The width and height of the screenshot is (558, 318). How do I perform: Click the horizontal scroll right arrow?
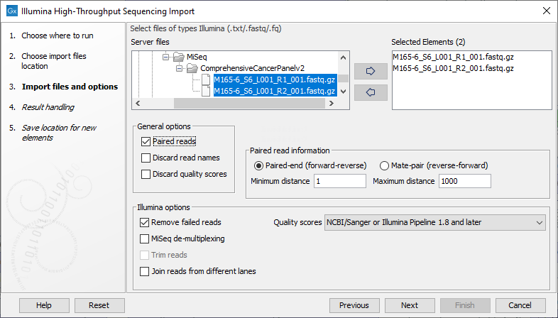click(332, 104)
